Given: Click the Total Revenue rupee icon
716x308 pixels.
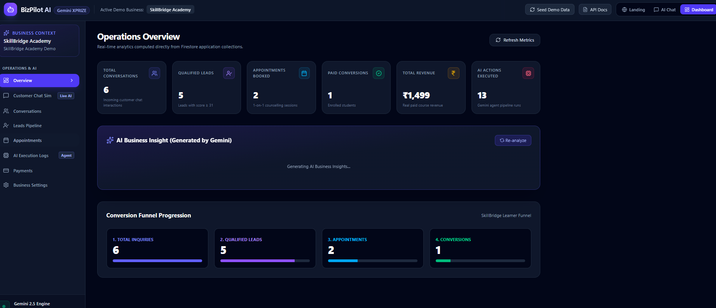Looking at the screenshot, I should (453, 73).
